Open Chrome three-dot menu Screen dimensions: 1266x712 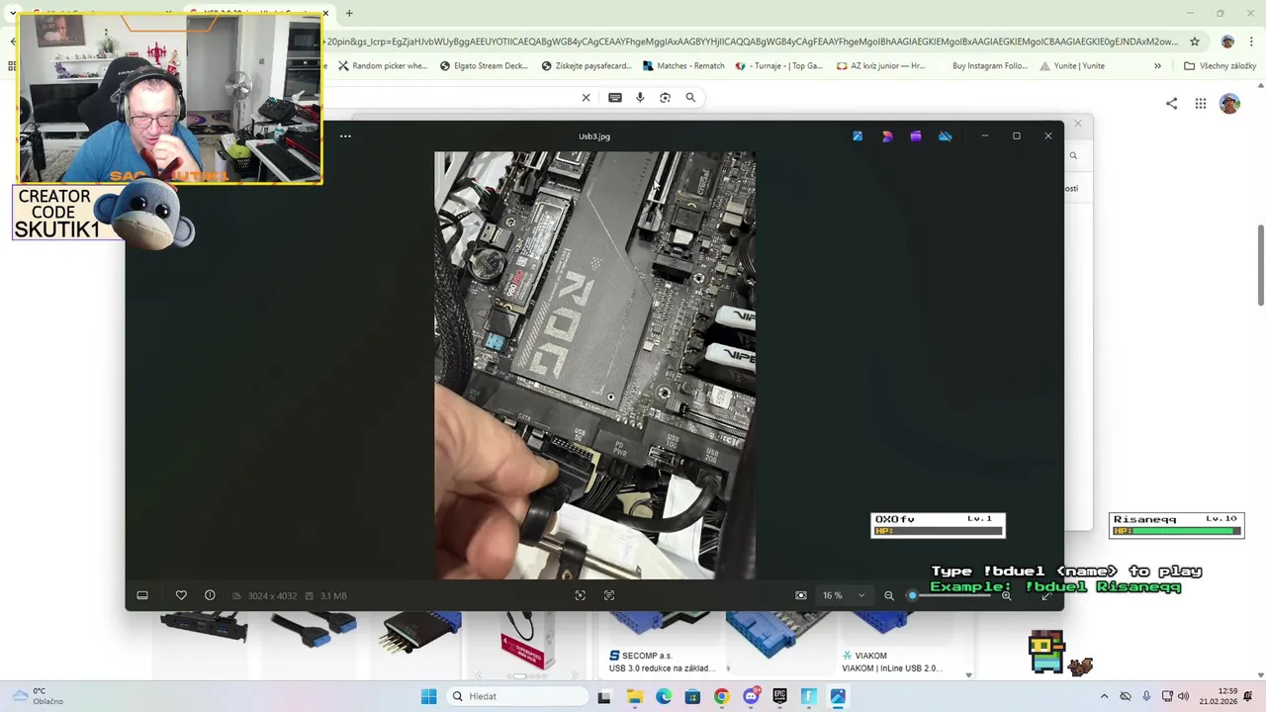click(1250, 42)
